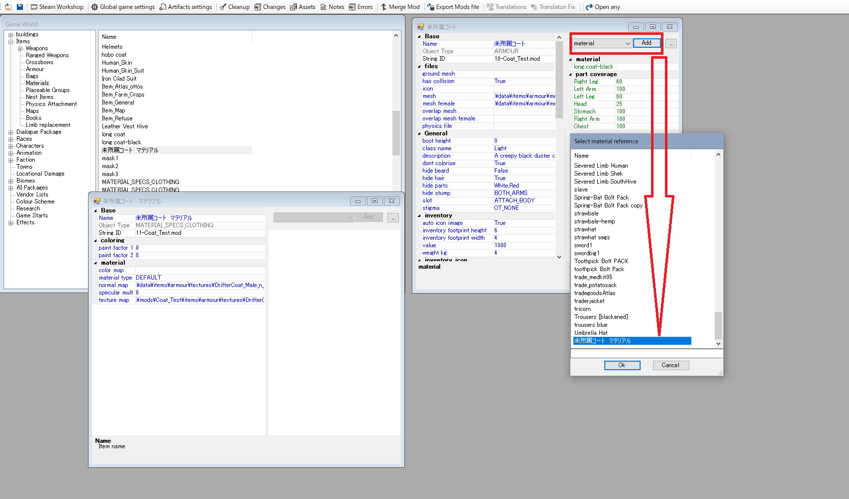Click the ellipsis button in material window

393,218
